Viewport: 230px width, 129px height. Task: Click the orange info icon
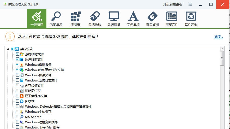tap(10, 37)
